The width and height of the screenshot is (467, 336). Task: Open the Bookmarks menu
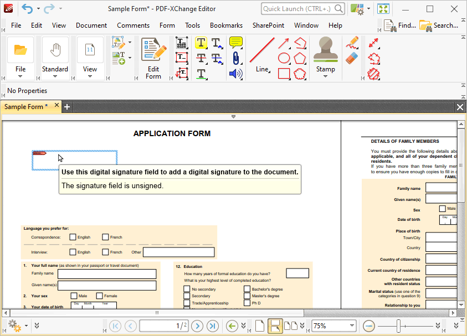[x=226, y=25]
